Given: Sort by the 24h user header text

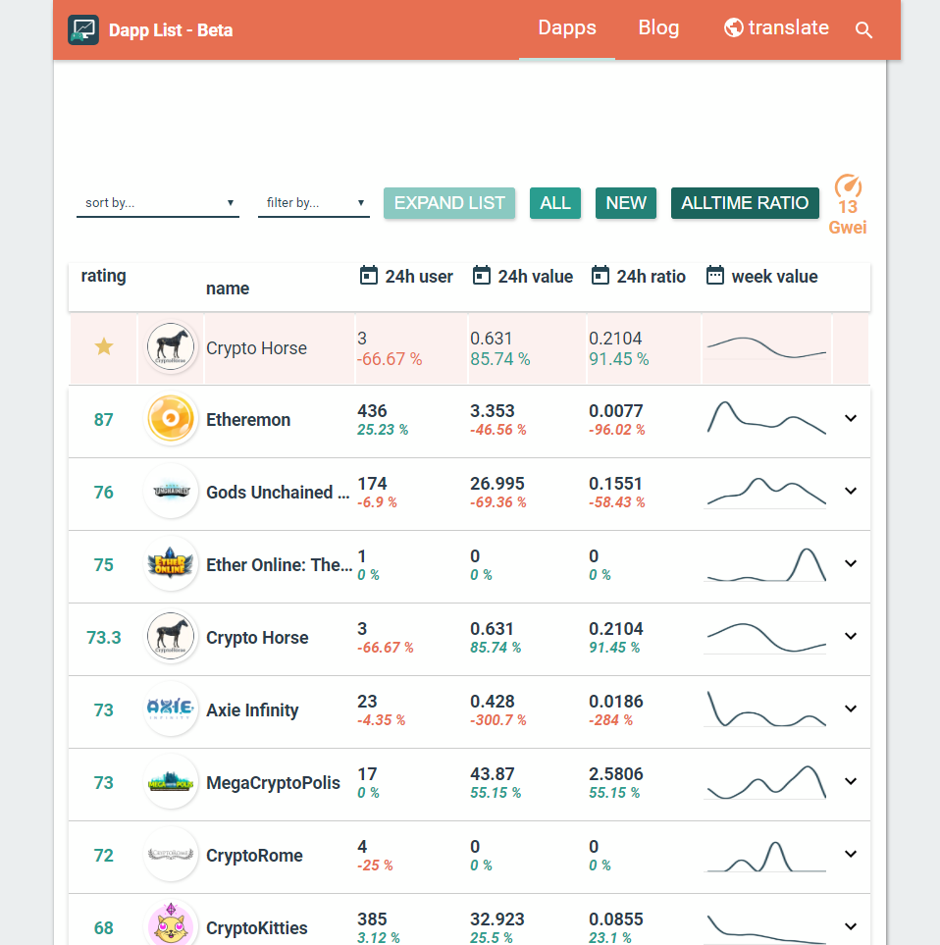Looking at the screenshot, I should (x=419, y=277).
